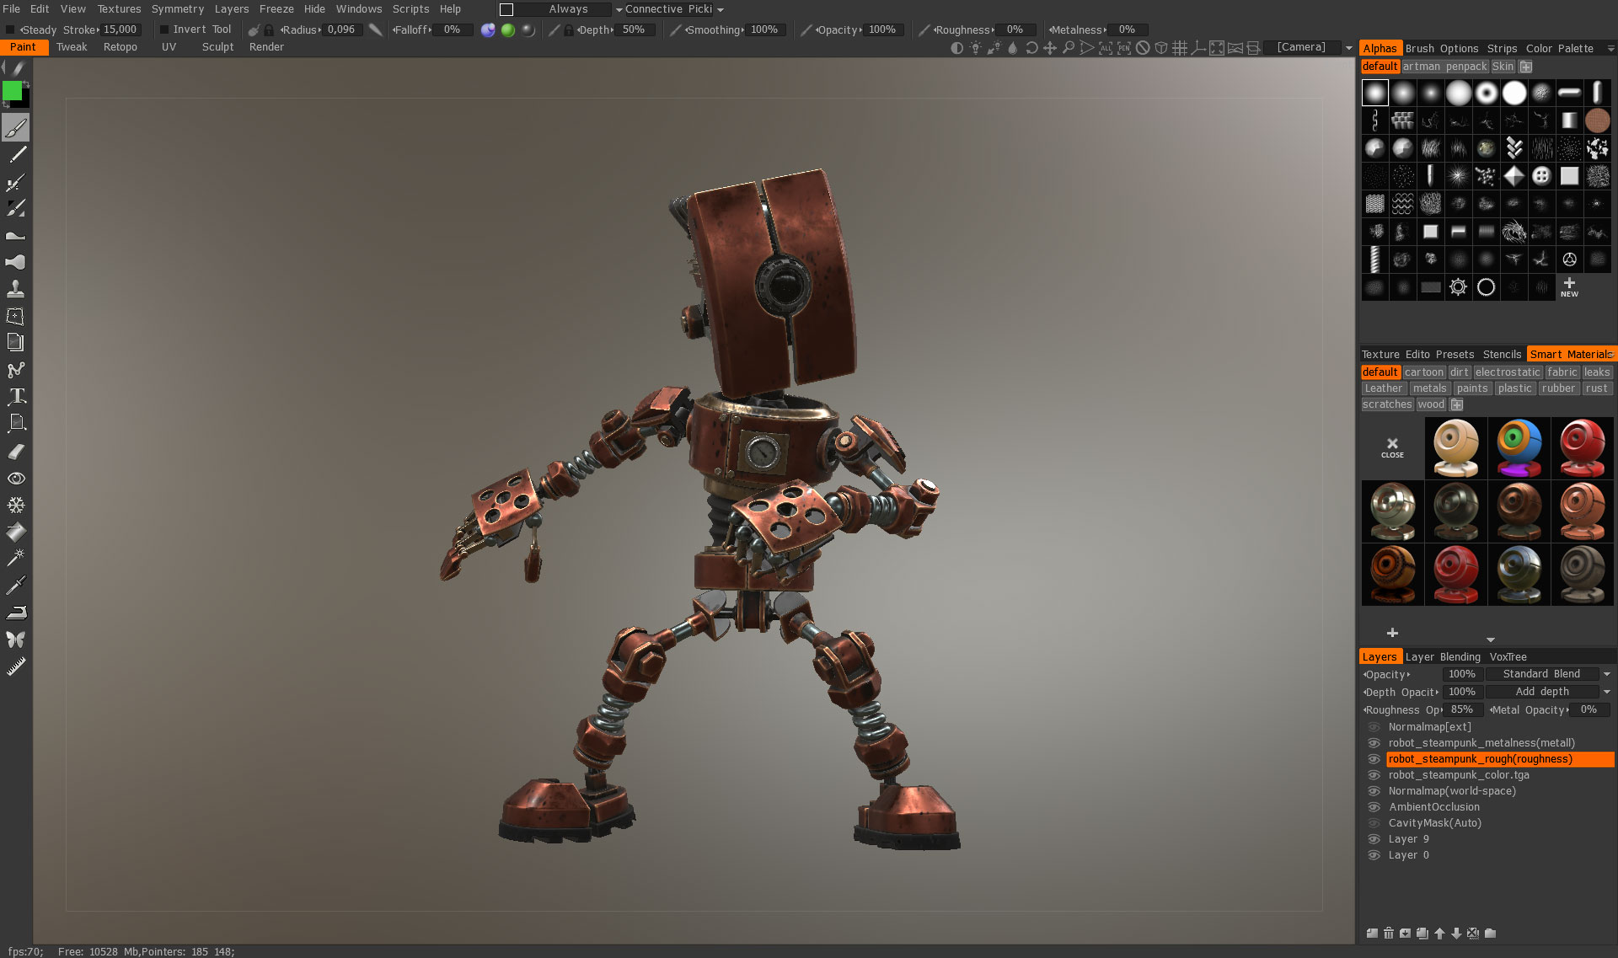Pick the Clone stamp tool
1618x958 pixels.
(x=16, y=290)
